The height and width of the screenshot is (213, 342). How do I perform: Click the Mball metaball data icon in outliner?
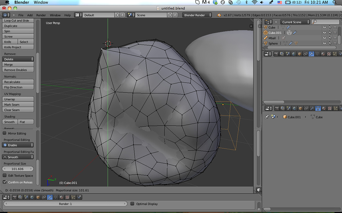tap(283, 38)
